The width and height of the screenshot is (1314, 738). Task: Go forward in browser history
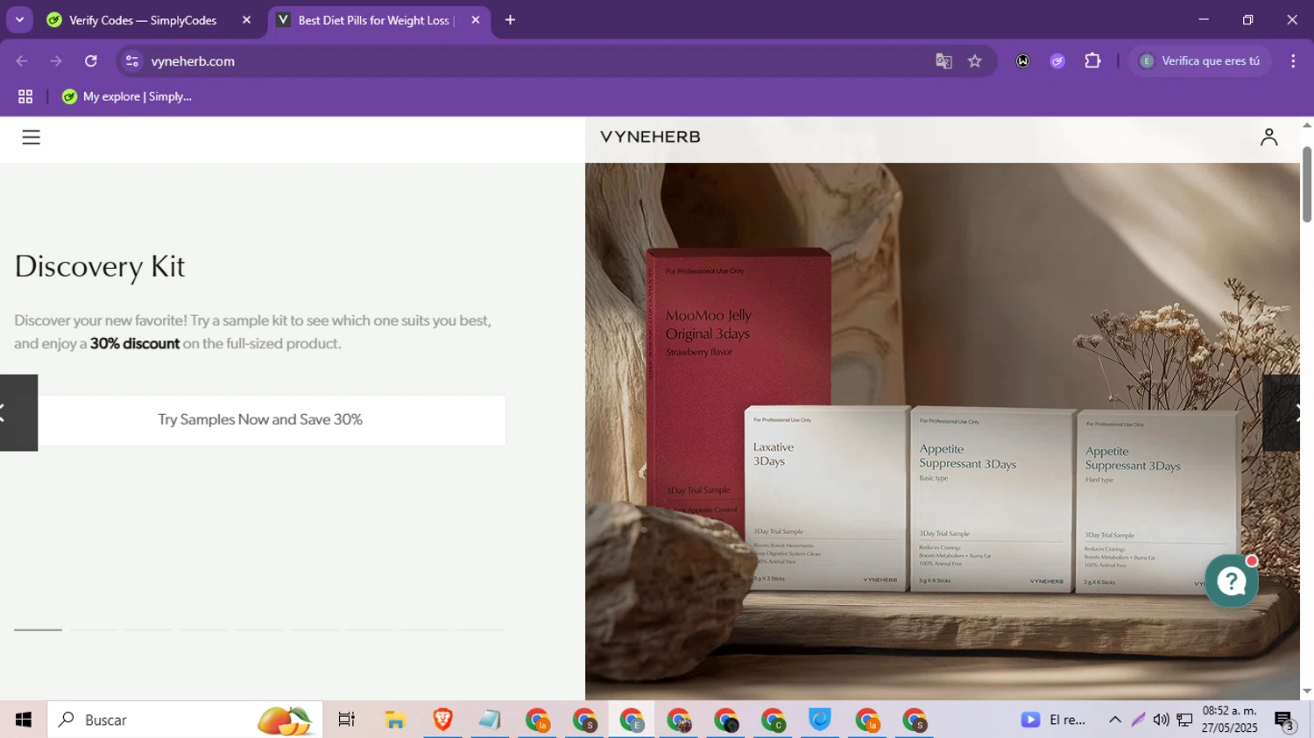point(56,61)
